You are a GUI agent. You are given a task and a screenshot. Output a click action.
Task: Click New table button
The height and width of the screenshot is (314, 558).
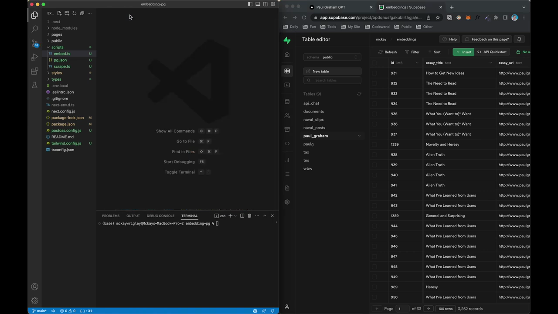(x=332, y=71)
